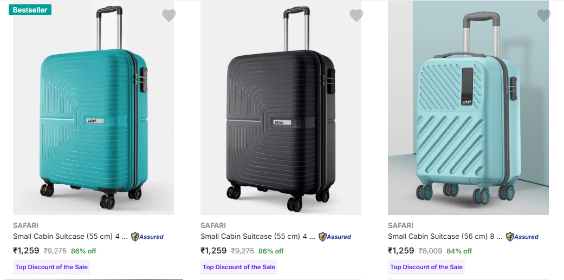The height and width of the screenshot is (280, 564).
Task: Click heart icon on the black suitcase
Action: tap(356, 16)
